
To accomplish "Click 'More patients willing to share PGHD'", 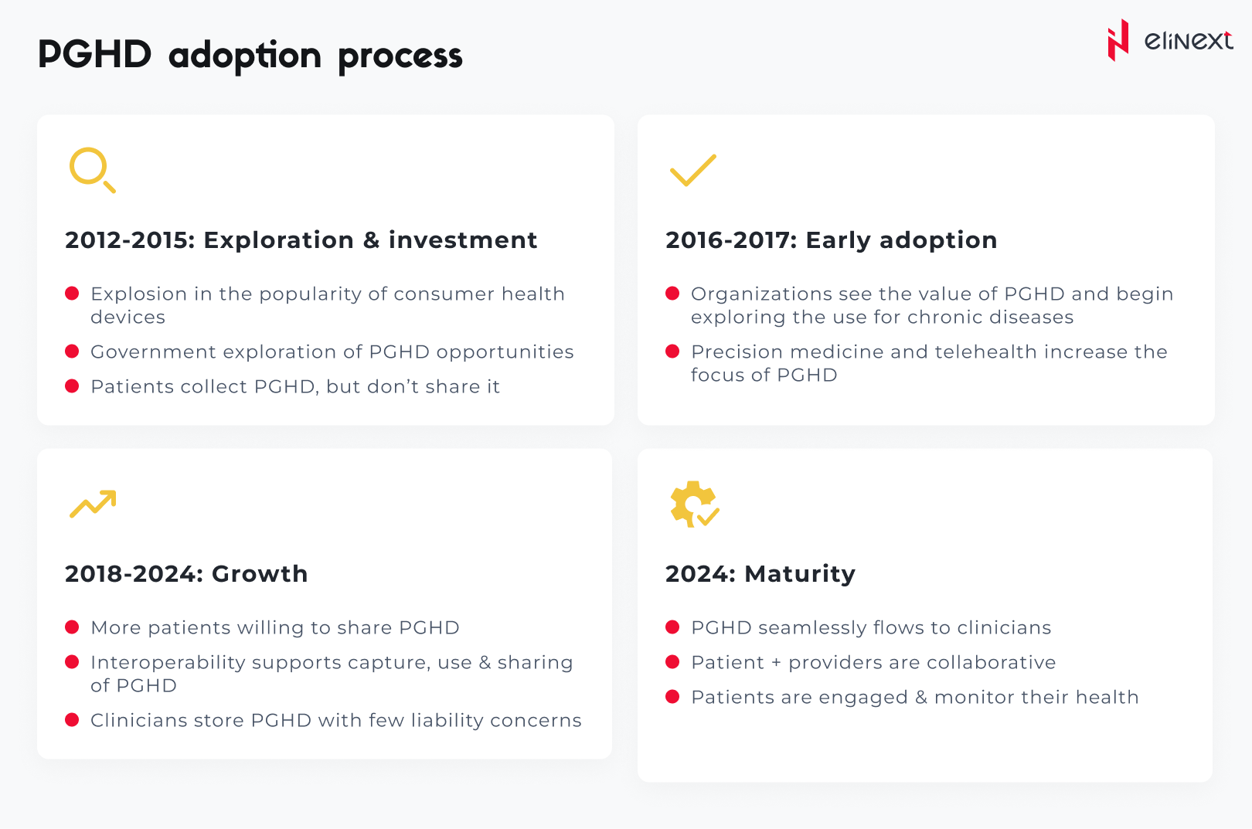I will [274, 627].
